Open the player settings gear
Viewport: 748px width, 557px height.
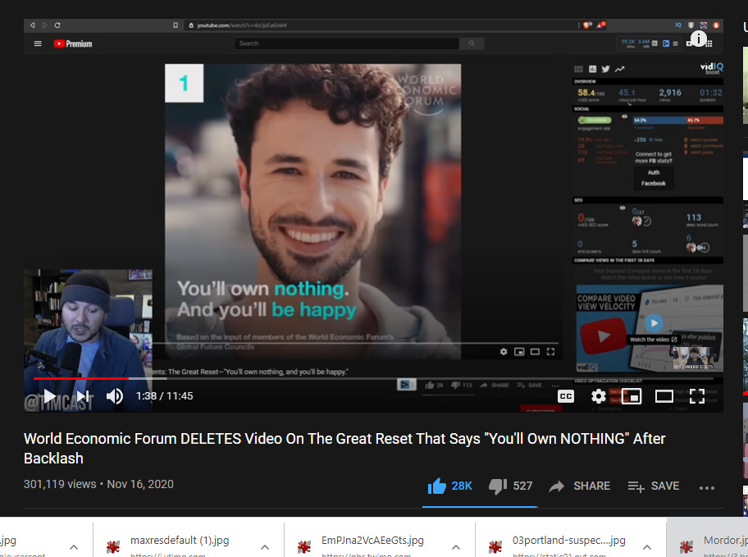point(598,396)
